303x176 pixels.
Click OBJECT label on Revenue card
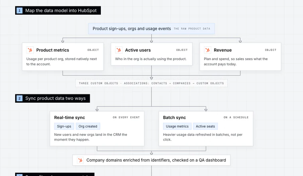pos(271,50)
